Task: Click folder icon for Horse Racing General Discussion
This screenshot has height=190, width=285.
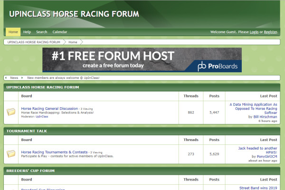Action: pyautogui.click(x=11, y=112)
